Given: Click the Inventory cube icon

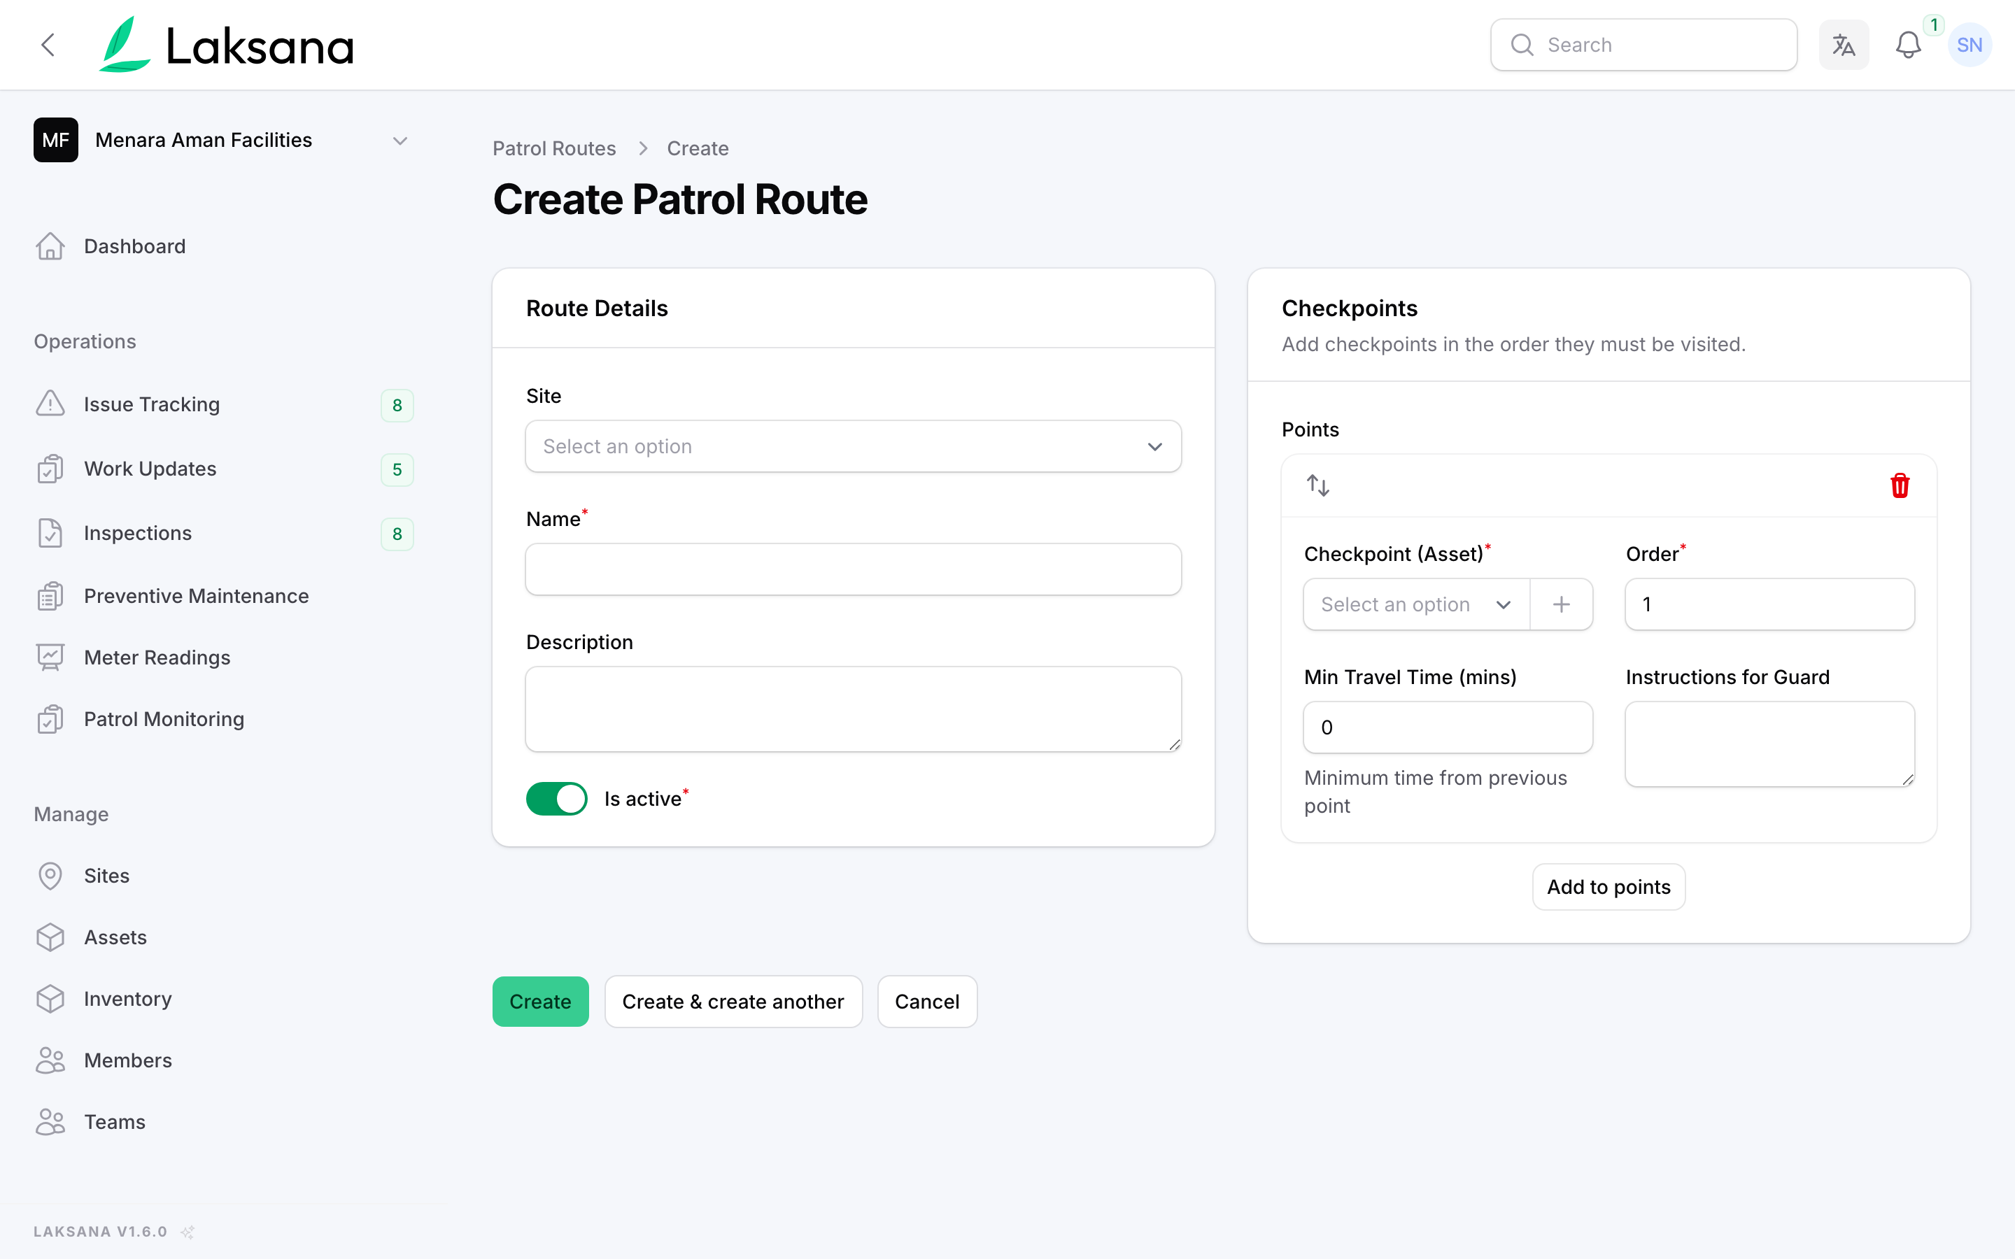Looking at the screenshot, I should click(50, 1000).
